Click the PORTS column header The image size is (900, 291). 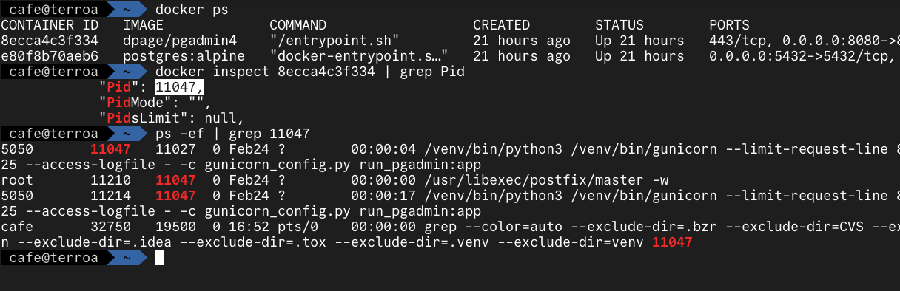click(729, 25)
